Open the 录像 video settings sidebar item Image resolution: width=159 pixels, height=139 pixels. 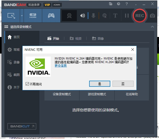pyautogui.click(x=14, y=62)
